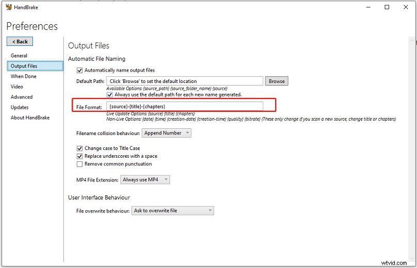Click the Default Path text field
Viewport: 417px width, 268px height.
tap(185, 81)
